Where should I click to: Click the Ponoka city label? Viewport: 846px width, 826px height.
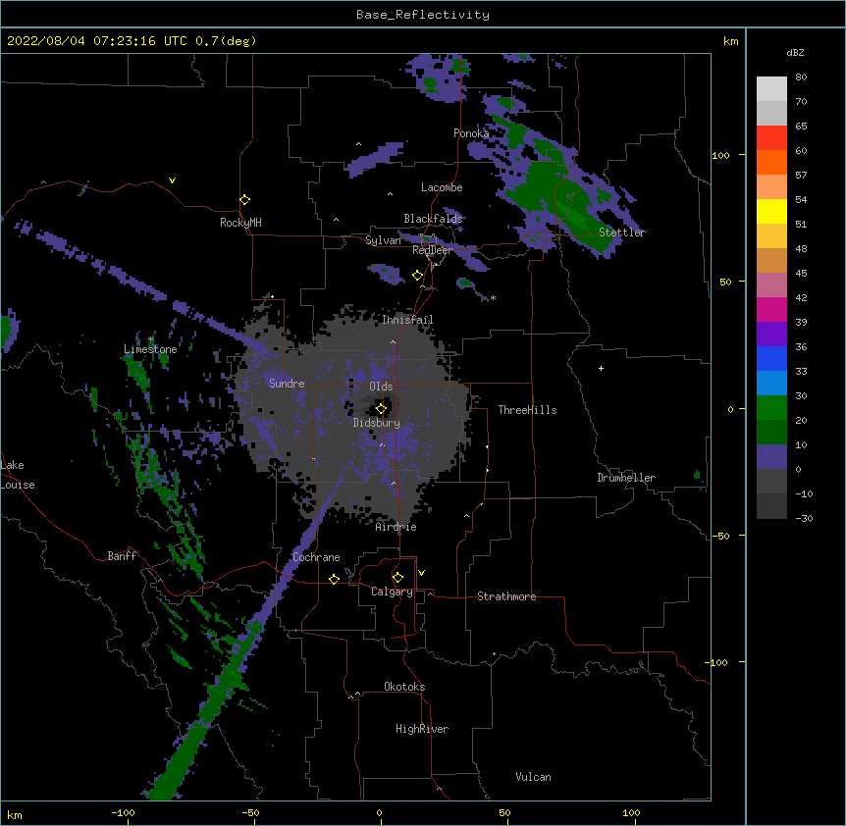coord(471,133)
